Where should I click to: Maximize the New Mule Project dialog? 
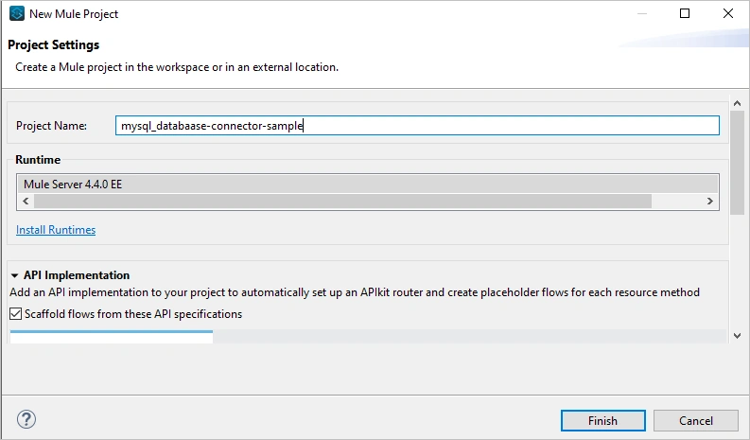[x=685, y=13]
